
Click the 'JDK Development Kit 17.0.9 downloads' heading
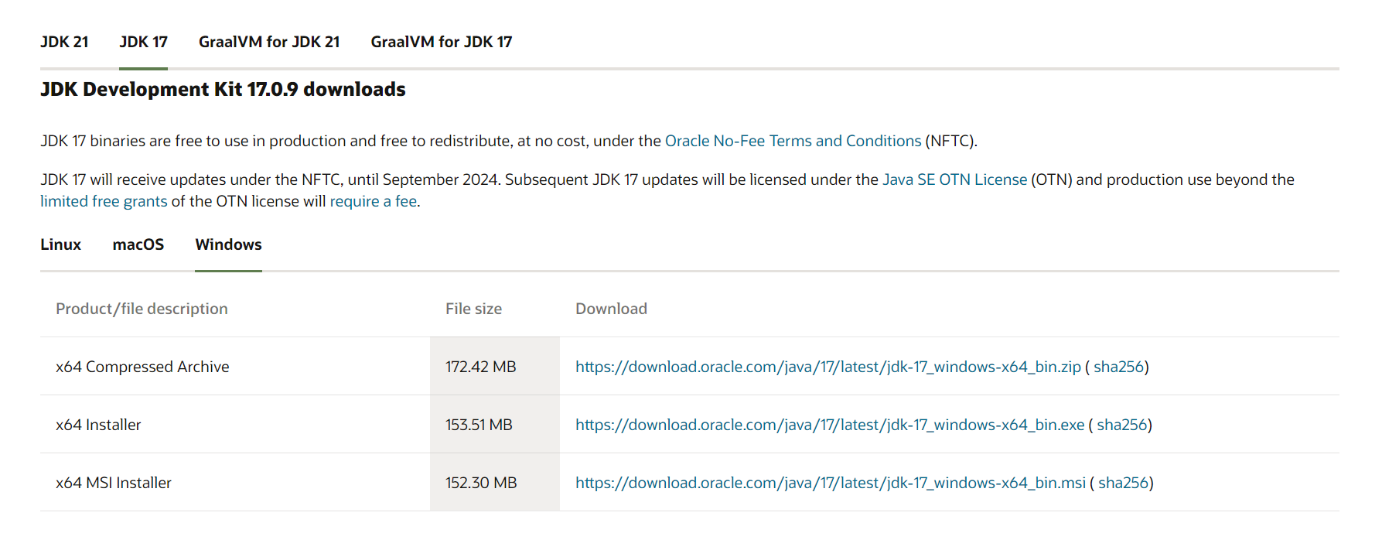pyautogui.click(x=223, y=90)
